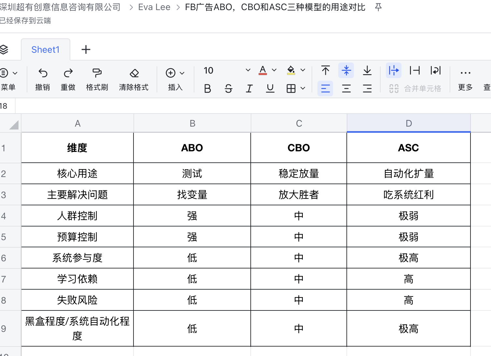Screen dimensions: 491x356
Task: Center text horizontally in cell
Action: point(346,89)
